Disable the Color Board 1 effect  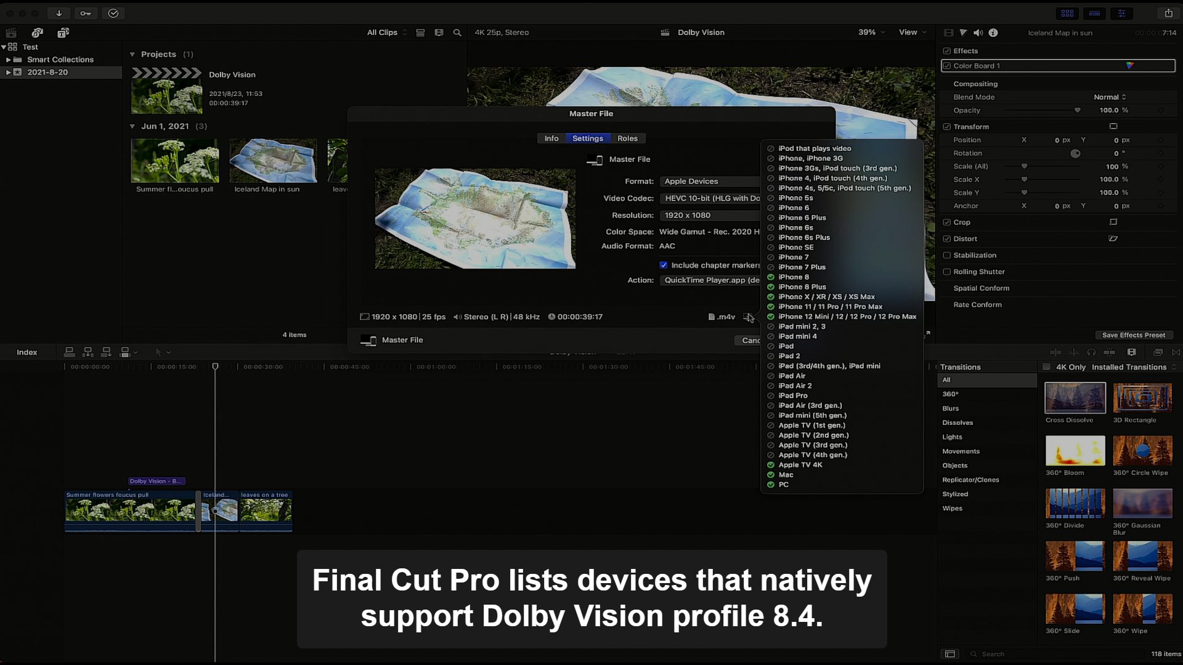click(x=947, y=66)
